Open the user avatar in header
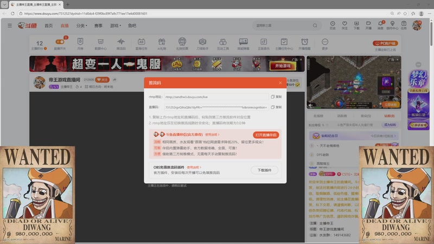 pyautogui.click(x=417, y=25)
